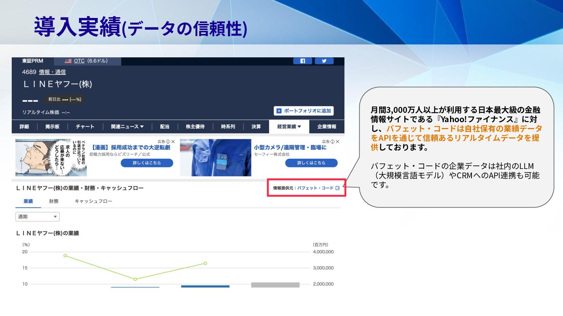
Task: Click the first green chart data point
Action: [x=65, y=256]
